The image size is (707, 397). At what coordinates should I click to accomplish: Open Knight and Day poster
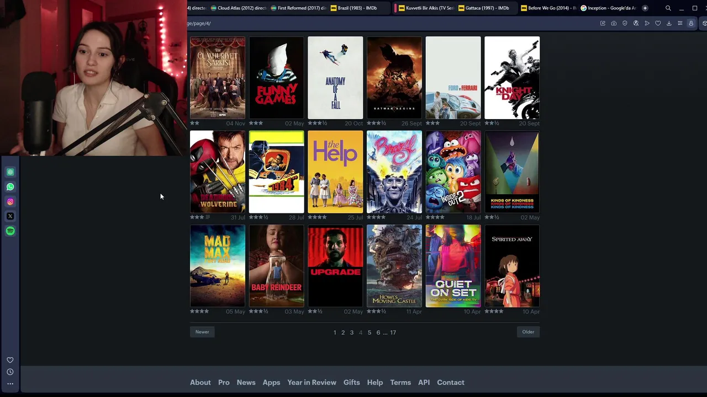[512, 78]
